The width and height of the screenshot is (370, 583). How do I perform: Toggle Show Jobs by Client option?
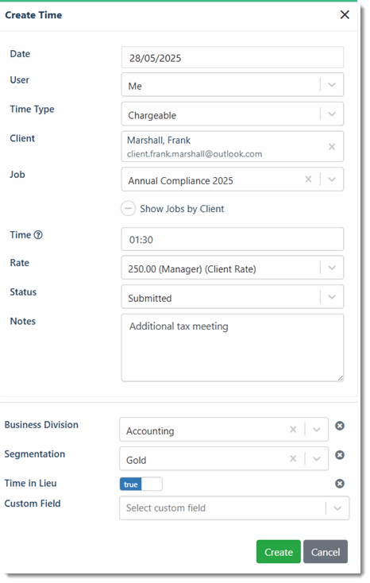[x=128, y=209]
